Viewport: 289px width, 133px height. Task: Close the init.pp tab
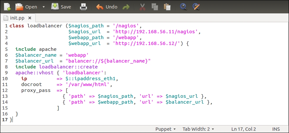coord(30,18)
